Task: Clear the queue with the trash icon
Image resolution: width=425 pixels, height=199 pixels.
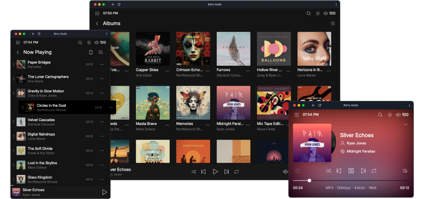Action: click(x=91, y=52)
